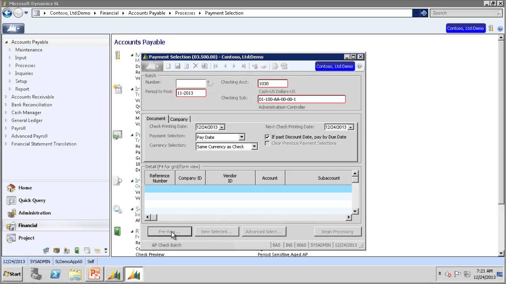Select Cash Manager in the tree
The width and height of the screenshot is (506, 284).
coord(26,112)
